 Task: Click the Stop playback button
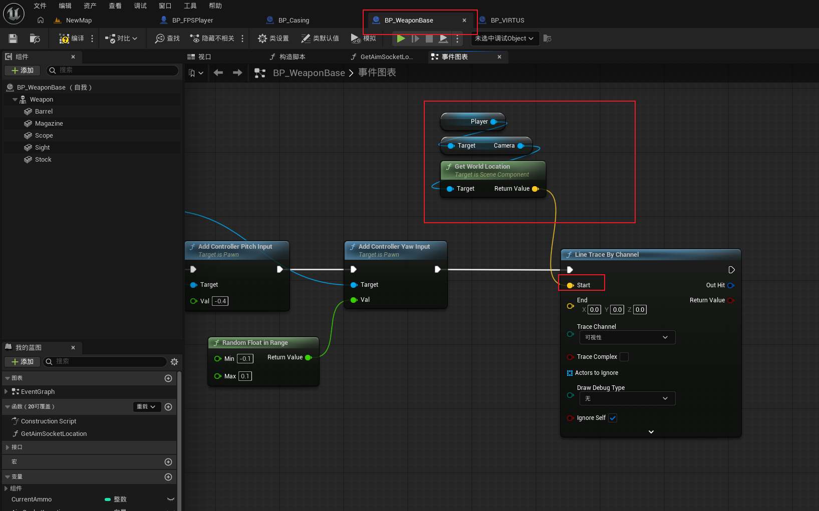click(x=429, y=39)
